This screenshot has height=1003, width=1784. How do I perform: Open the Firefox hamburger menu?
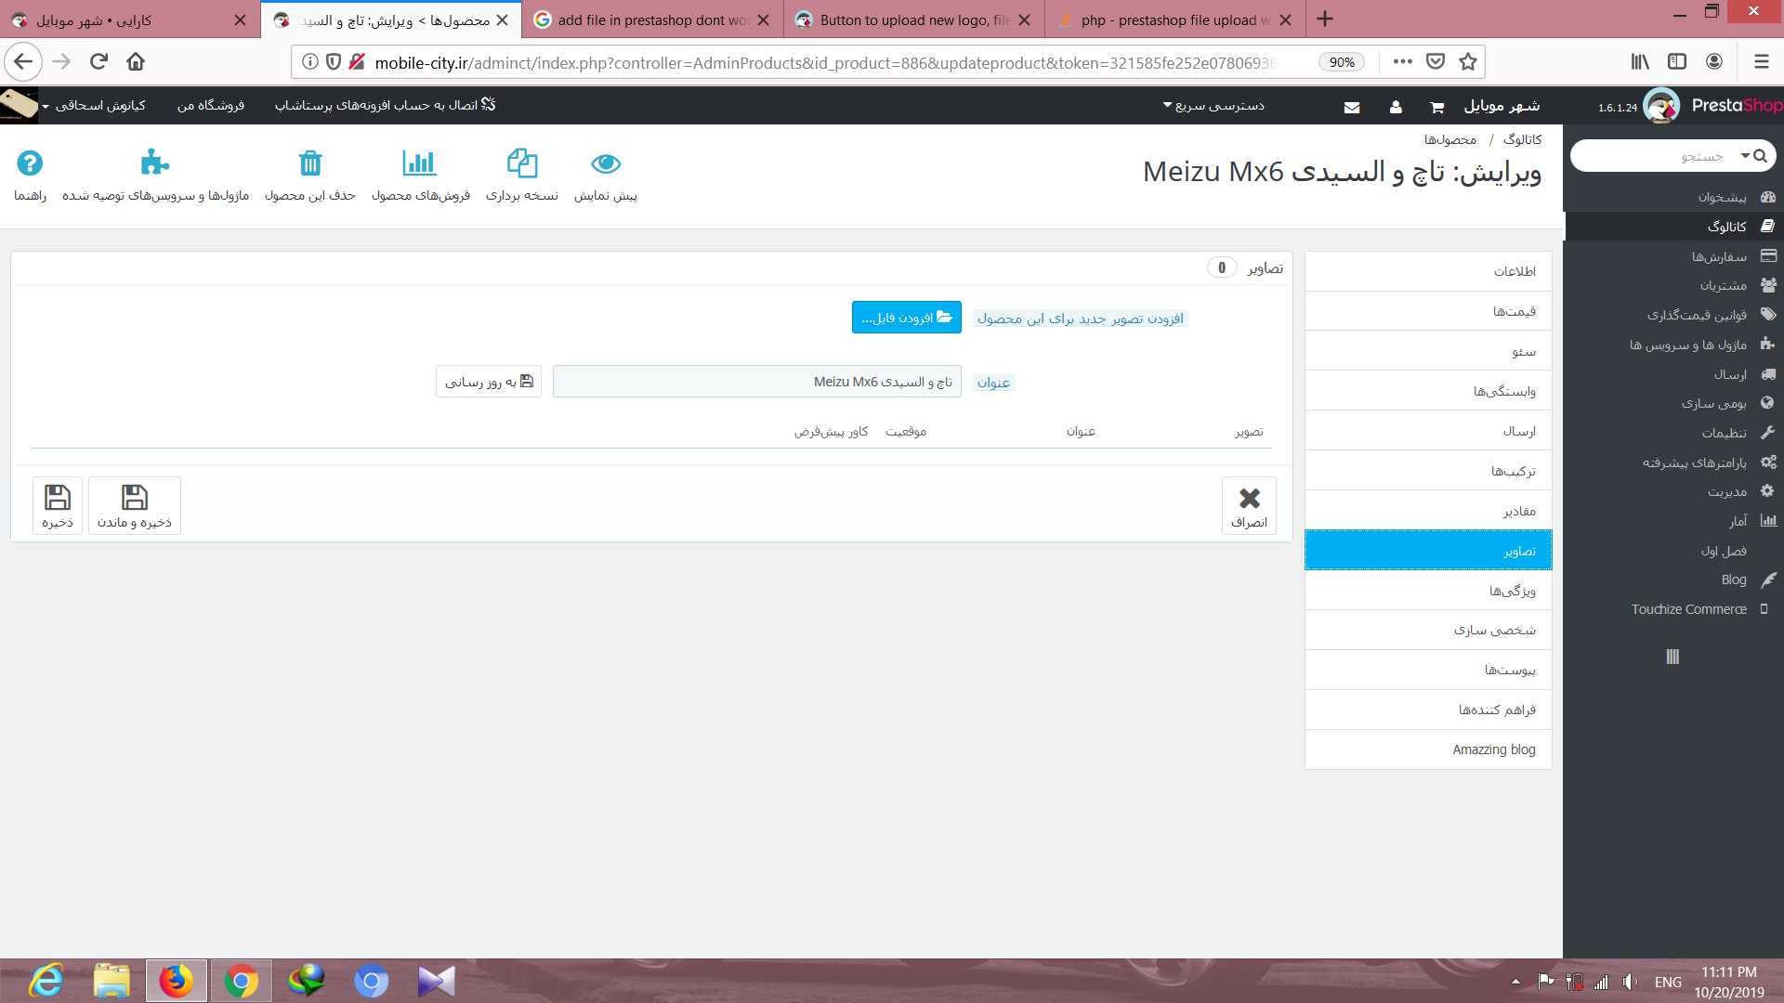click(x=1761, y=61)
